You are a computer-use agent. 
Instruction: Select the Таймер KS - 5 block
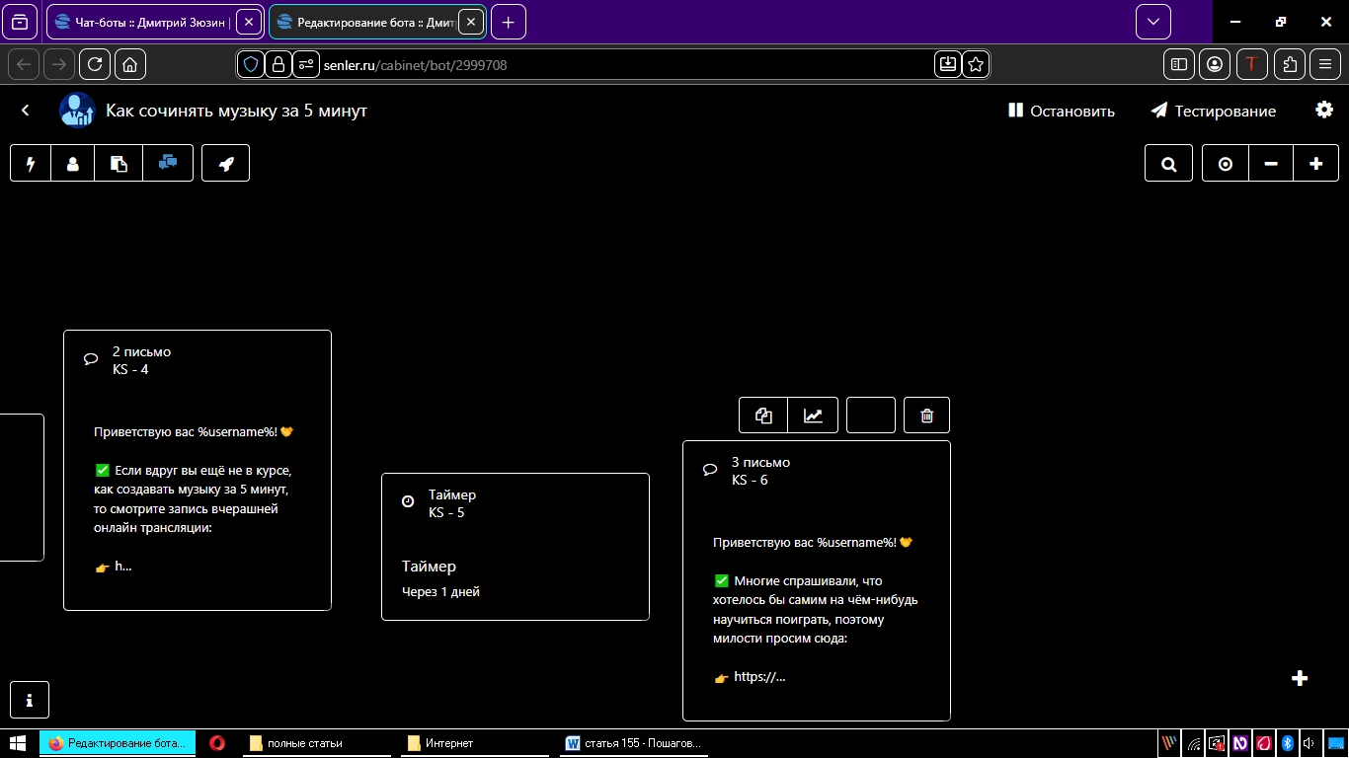[x=515, y=547]
